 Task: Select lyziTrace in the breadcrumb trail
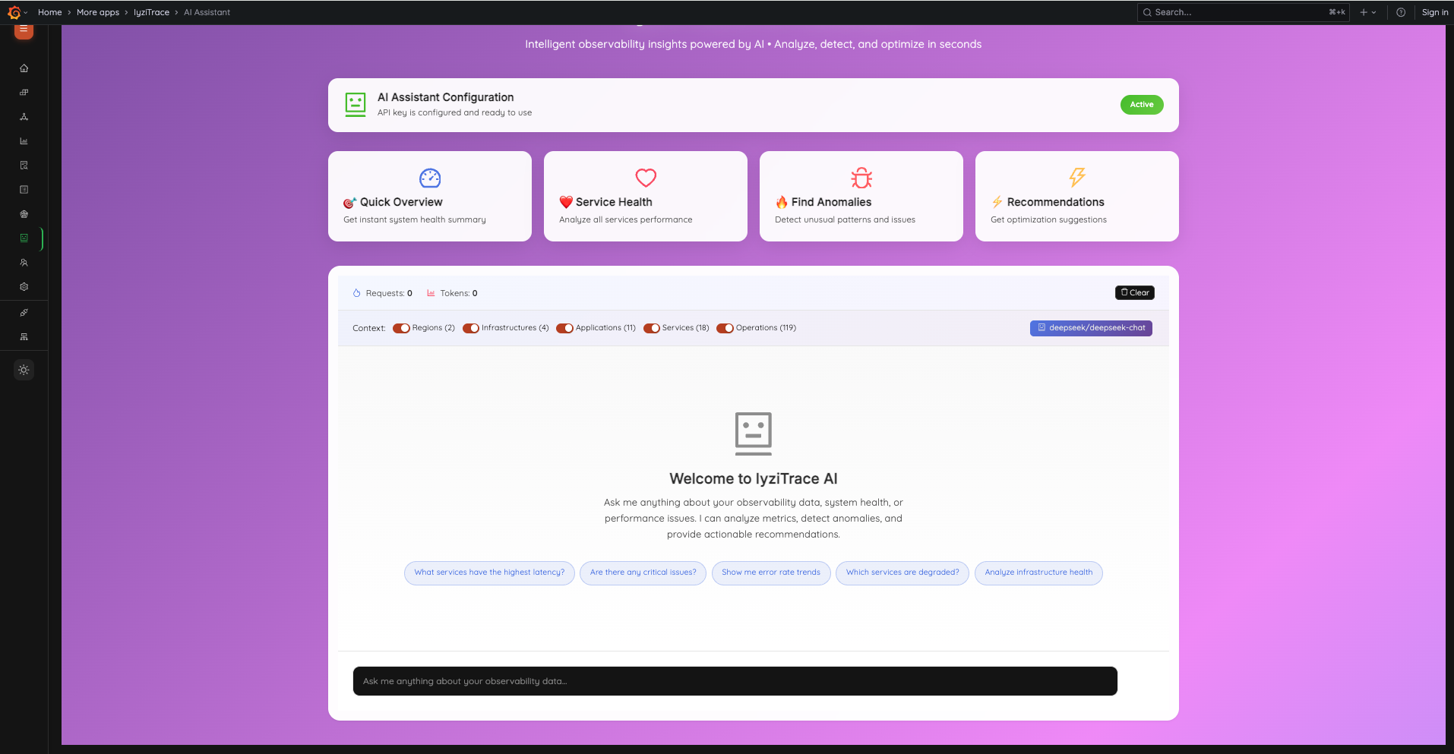pyautogui.click(x=151, y=12)
